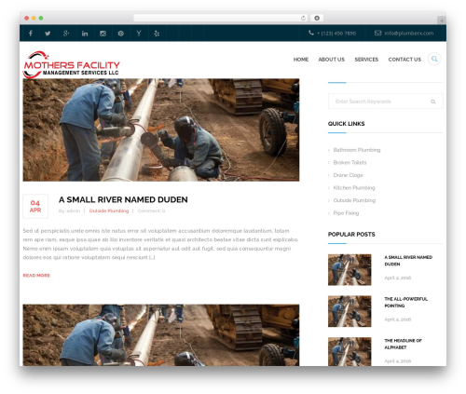Click the Mothers Facility logo
The image size is (466, 394).
click(x=72, y=64)
